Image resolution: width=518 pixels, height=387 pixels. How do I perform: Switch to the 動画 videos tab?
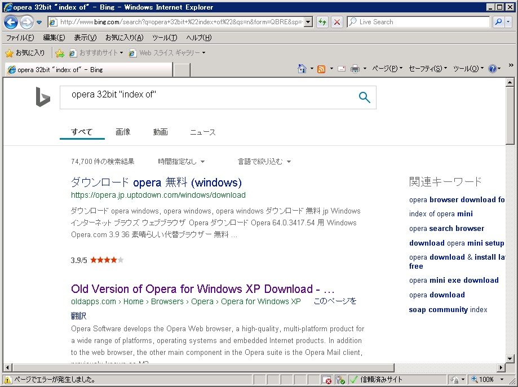(x=160, y=132)
